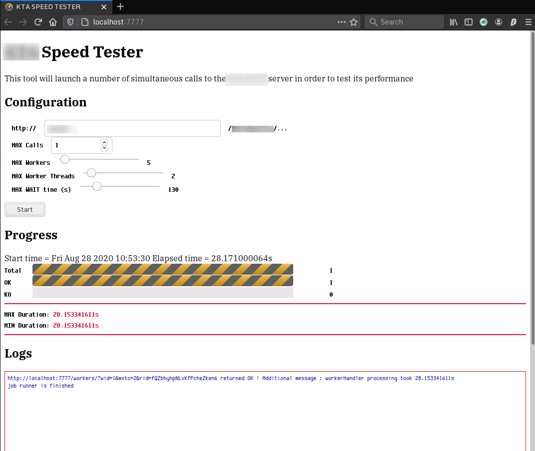
Task: Open a new browser tab
Action: [120, 7]
